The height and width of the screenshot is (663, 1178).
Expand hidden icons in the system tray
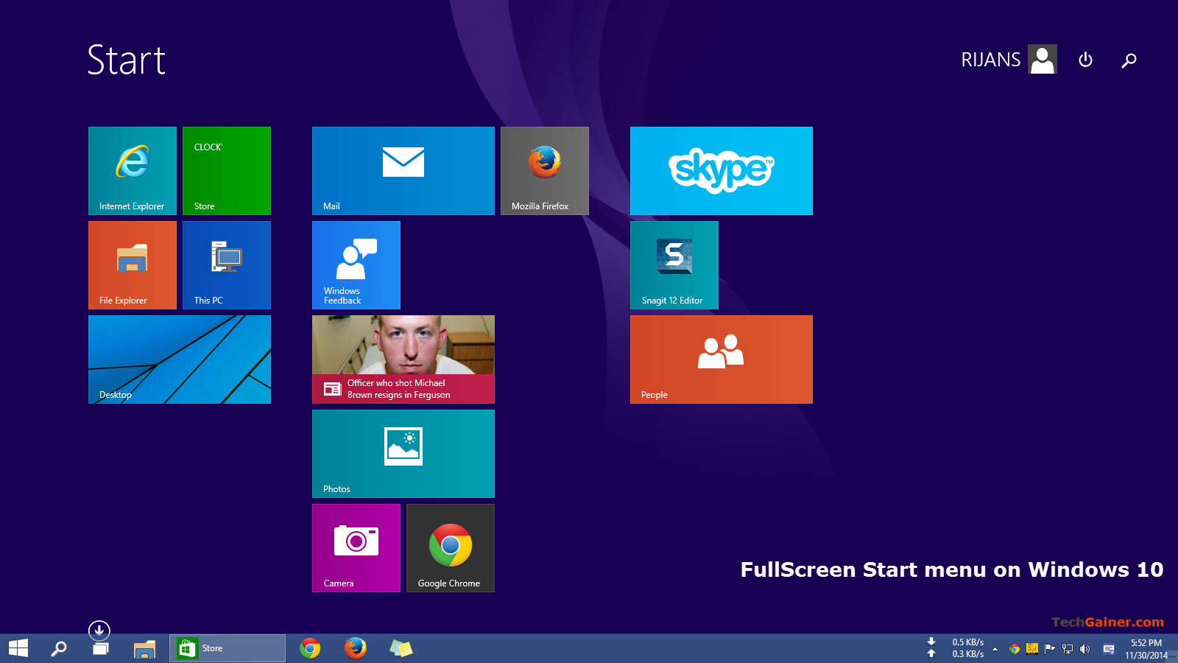point(995,650)
